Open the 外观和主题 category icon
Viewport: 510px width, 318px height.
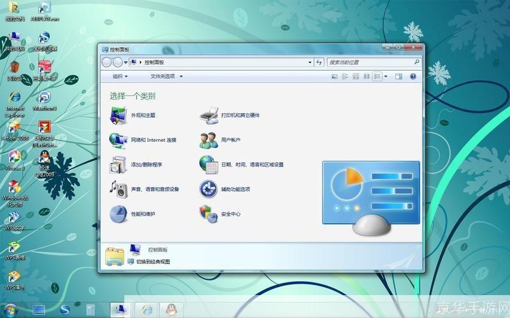pos(119,116)
